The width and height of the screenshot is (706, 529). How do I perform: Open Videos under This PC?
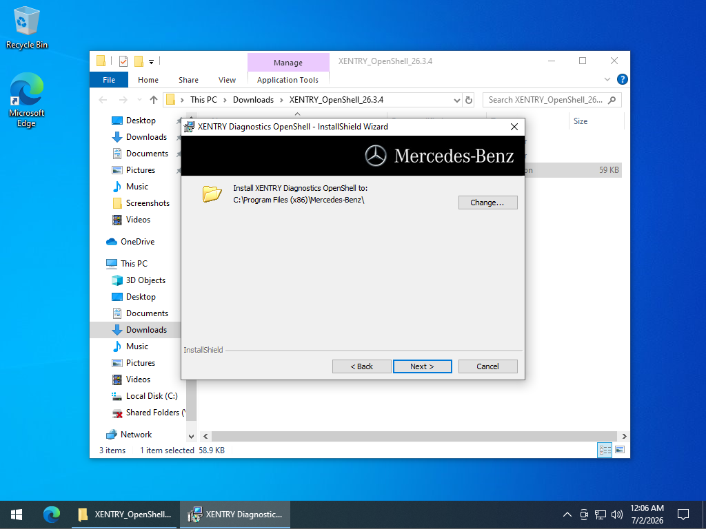[138, 380]
